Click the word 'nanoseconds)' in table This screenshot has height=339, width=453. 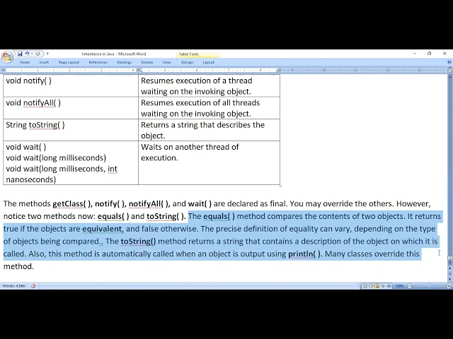(31, 179)
